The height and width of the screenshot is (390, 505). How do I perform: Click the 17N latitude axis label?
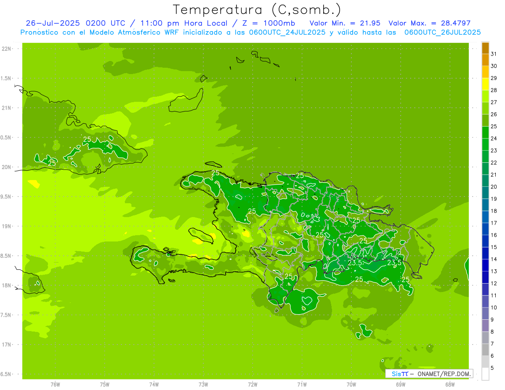pos(7,345)
